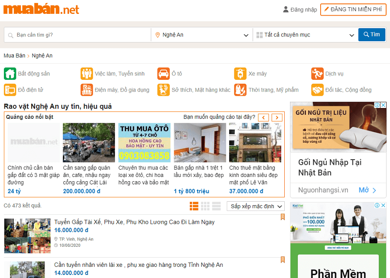
Task: Open the Bất động sản house icon
Action: coord(10,74)
